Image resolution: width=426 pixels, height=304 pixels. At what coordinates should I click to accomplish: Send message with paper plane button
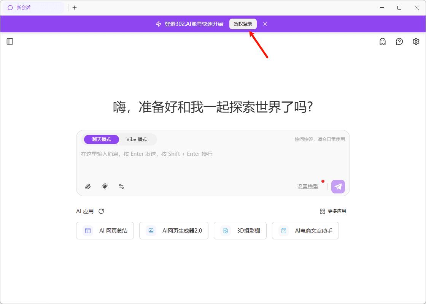tap(338, 187)
